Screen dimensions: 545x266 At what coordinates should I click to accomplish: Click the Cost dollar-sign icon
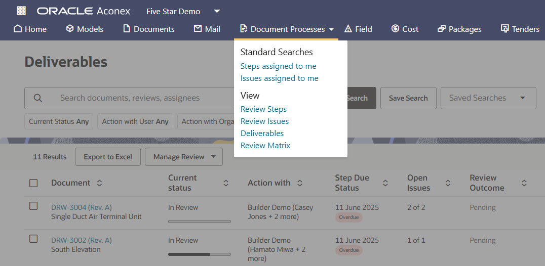pyautogui.click(x=395, y=29)
